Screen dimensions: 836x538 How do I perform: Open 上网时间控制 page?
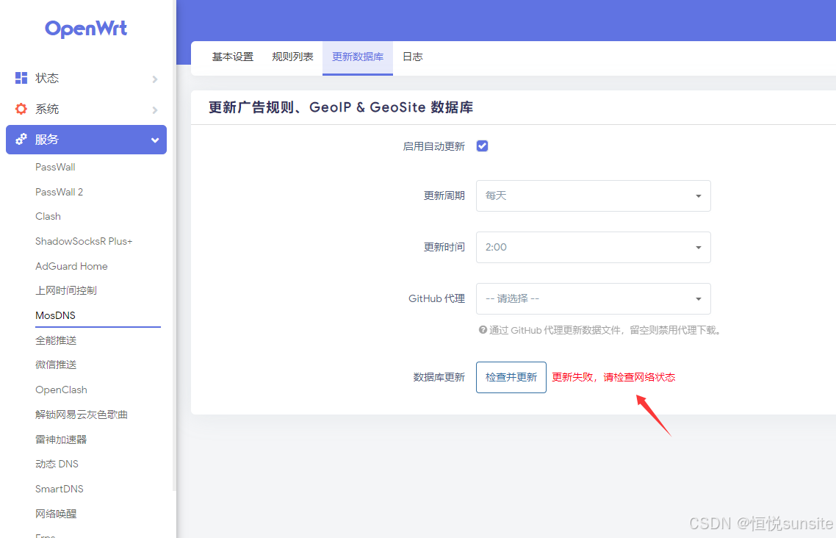[x=66, y=290]
